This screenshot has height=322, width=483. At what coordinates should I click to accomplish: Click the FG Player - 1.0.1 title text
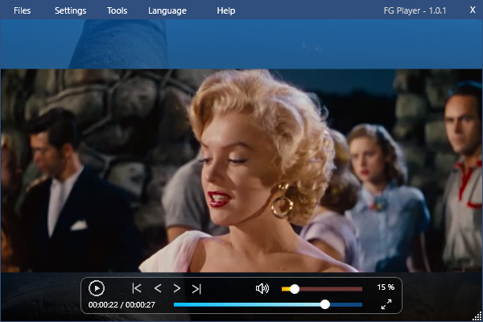pos(415,10)
